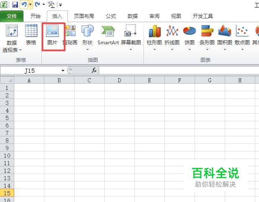This screenshot has height=202, width=259.
Task: Undo the last action
Action: pyautogui.click(x=24, y=5)
